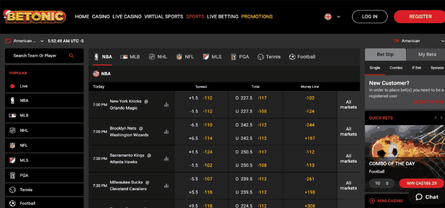Open American view dropdown on left
The image size is (445, 208).
[x=25, y=41]
